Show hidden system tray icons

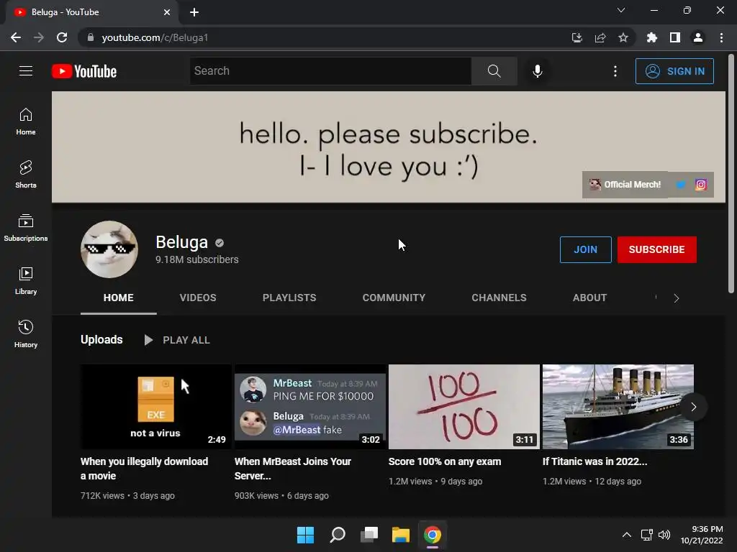pos(627,535)
